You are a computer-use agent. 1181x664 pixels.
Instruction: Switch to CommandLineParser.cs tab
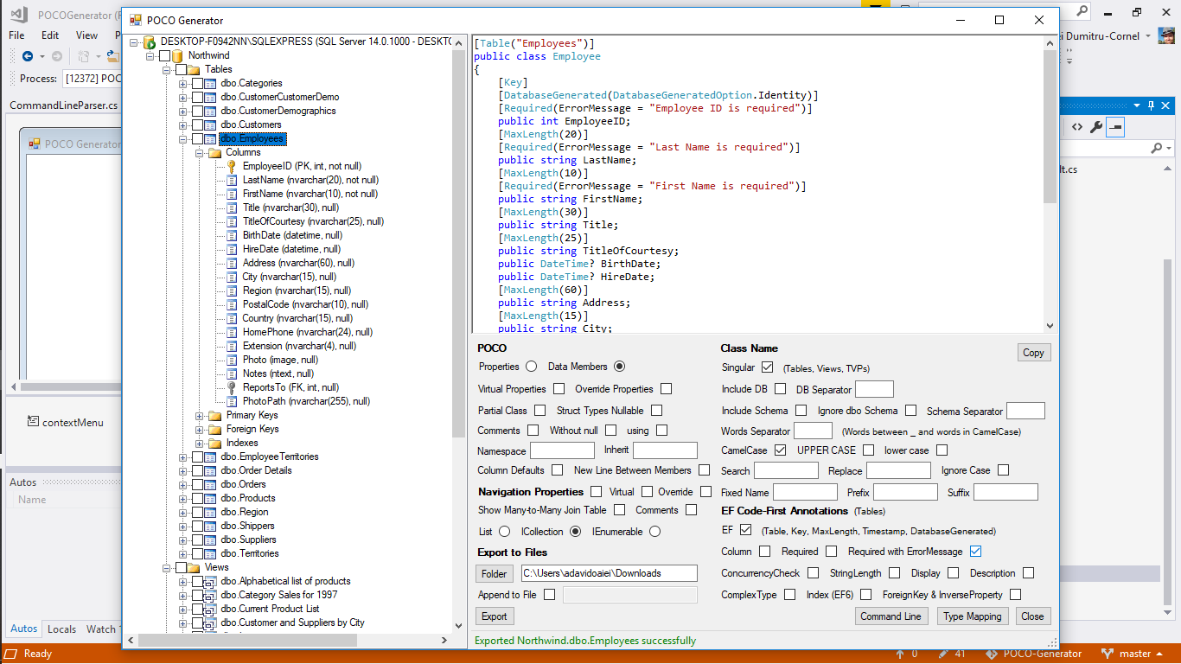point(63,105)
